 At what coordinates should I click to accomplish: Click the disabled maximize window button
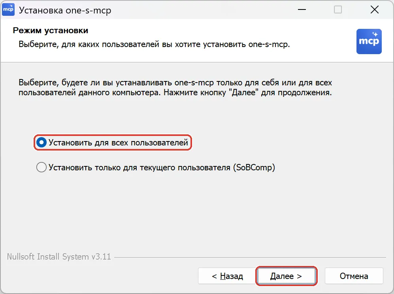(x=338, y=10)
